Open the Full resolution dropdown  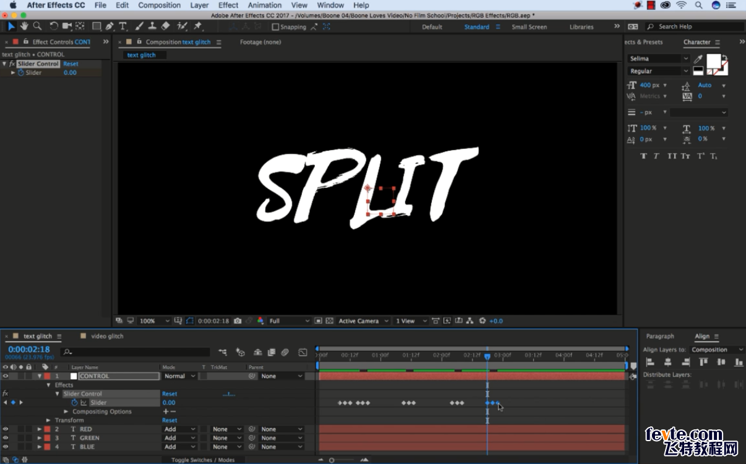coord(289,321)
